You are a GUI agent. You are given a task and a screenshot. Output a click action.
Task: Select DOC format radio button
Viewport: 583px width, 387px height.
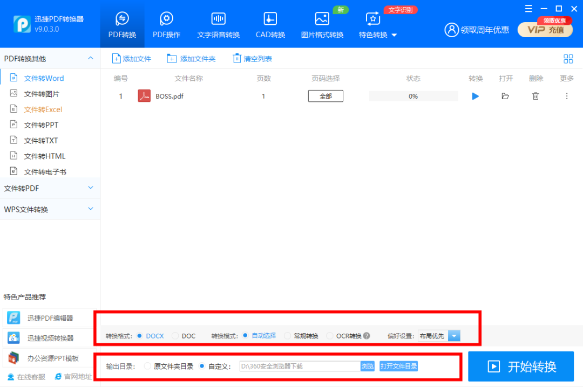175,336
